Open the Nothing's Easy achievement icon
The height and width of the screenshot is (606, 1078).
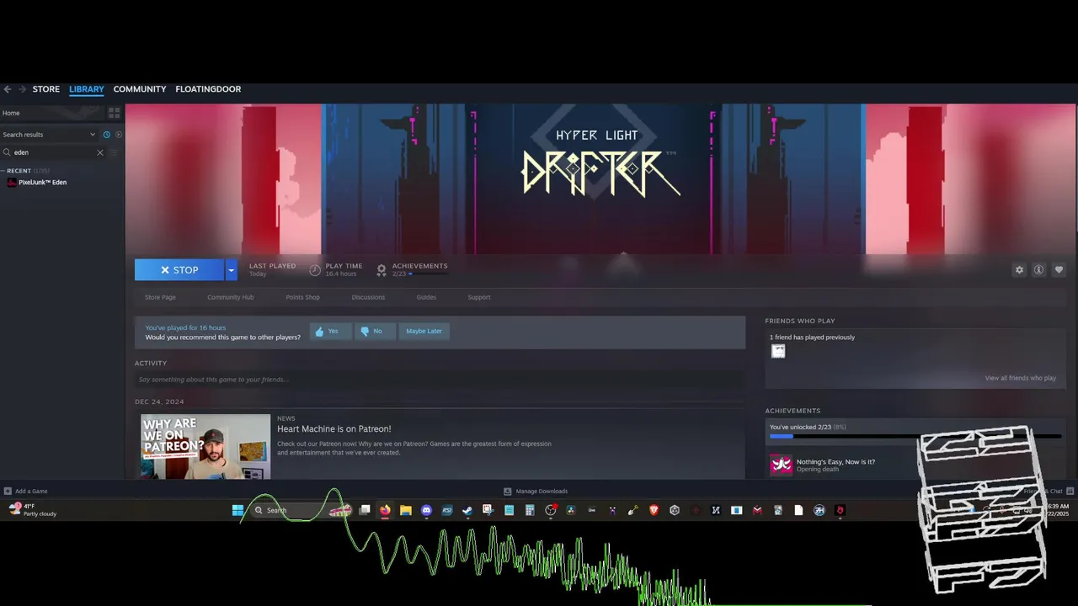click(781, 465)
